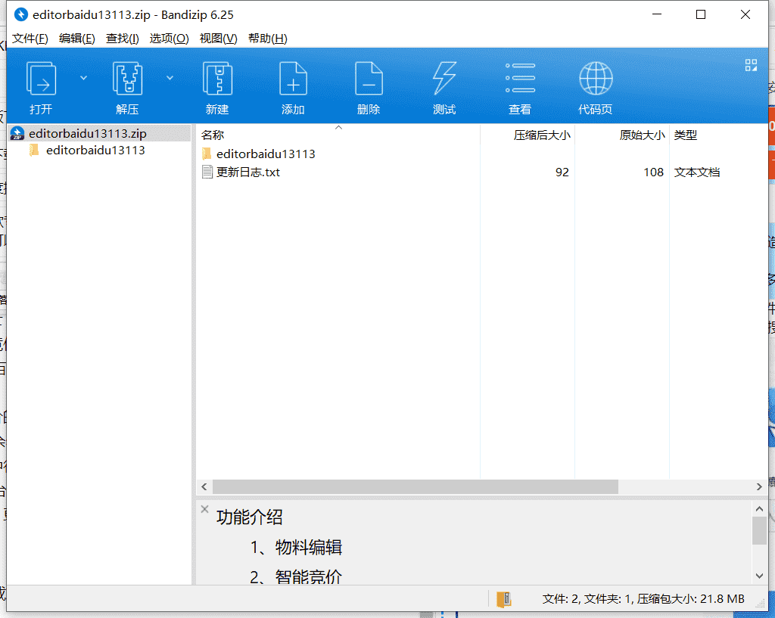Open the 视图(V) menu
Viewport: 775px width, 618px height.
pos(218,39)
